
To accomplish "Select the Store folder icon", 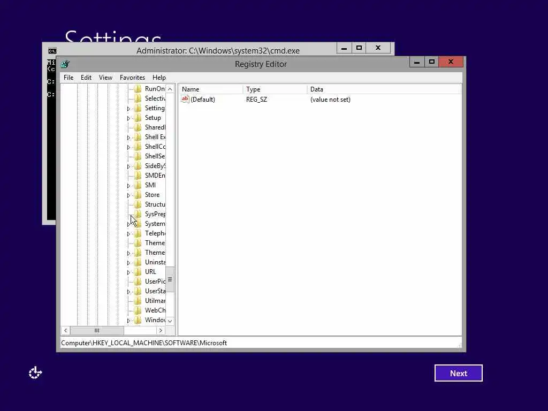I will 138,195.
